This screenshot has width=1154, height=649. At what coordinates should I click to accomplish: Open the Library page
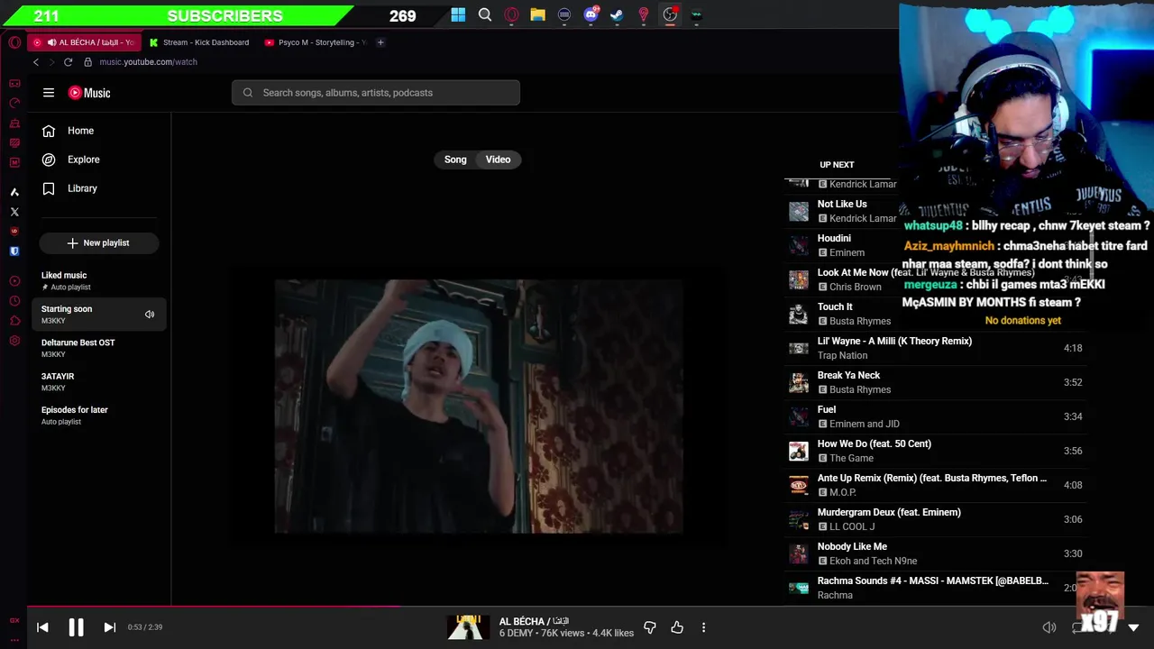coord(99,188)
